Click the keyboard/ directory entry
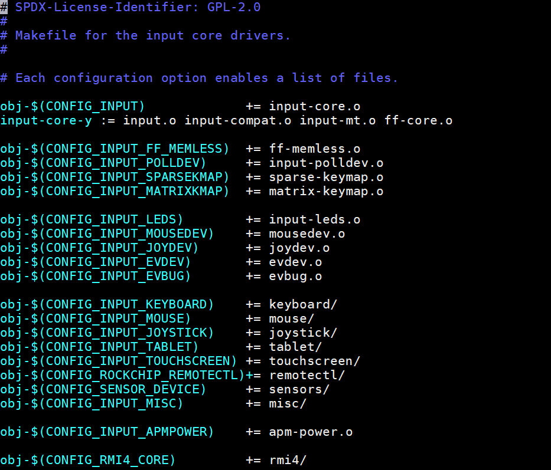The height and width of the screenshot is (470, 551). point(303,305)
